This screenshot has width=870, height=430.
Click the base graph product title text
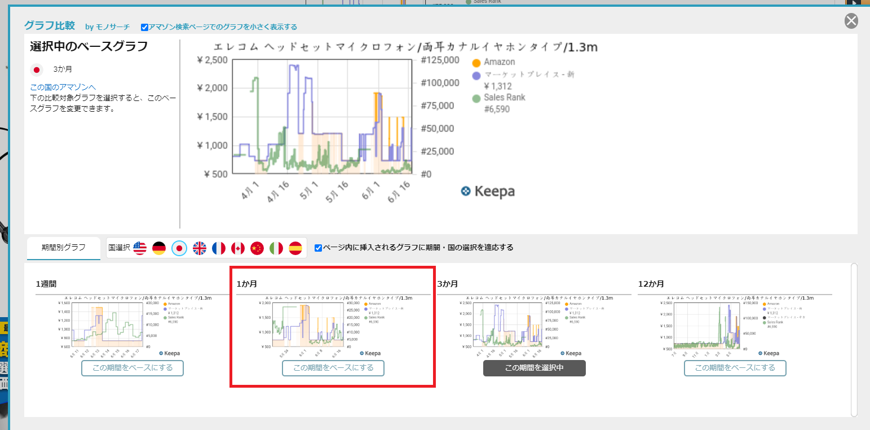405,46
